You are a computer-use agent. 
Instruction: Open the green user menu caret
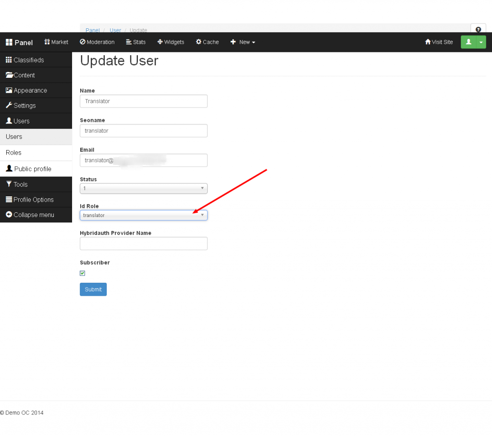(481, 42)
